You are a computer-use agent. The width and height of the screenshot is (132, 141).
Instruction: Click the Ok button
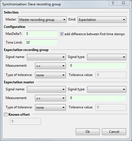(x=88, y=132)
